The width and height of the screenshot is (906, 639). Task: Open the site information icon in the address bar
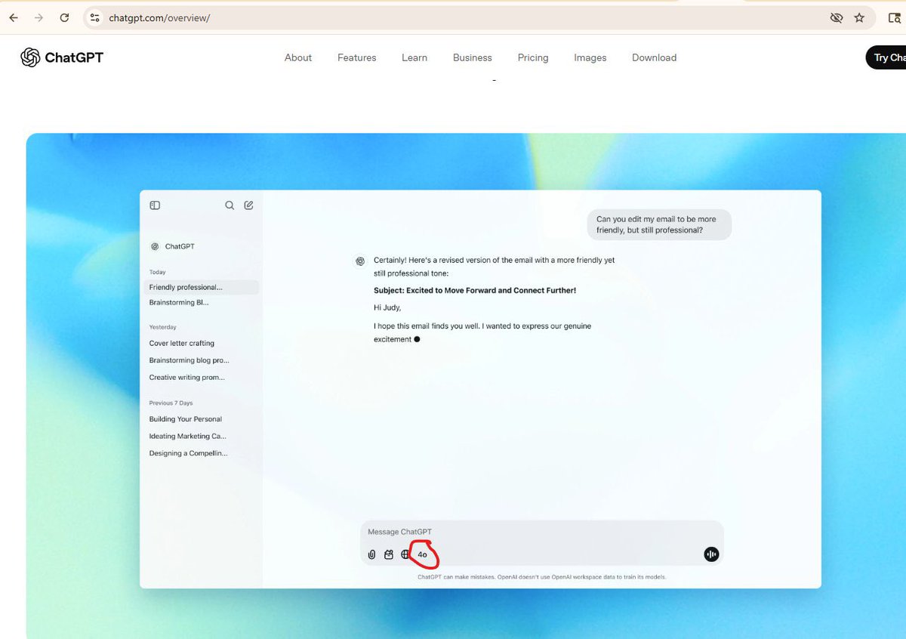pos(94,17)
